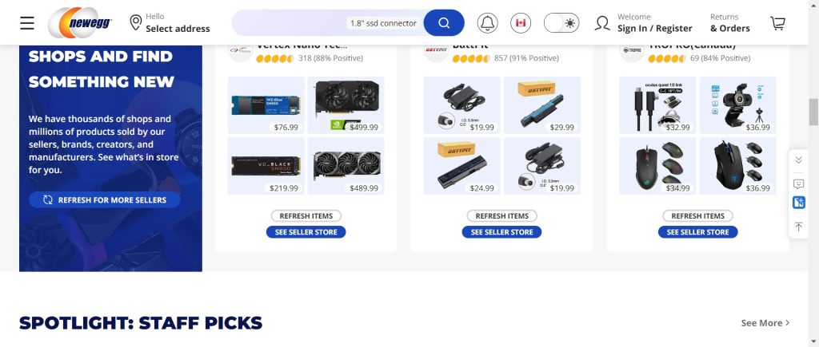The width and height of the screenshot is (819, 347).
Task: Click See Seller Store under Batti It
Action: pos(501,232)
